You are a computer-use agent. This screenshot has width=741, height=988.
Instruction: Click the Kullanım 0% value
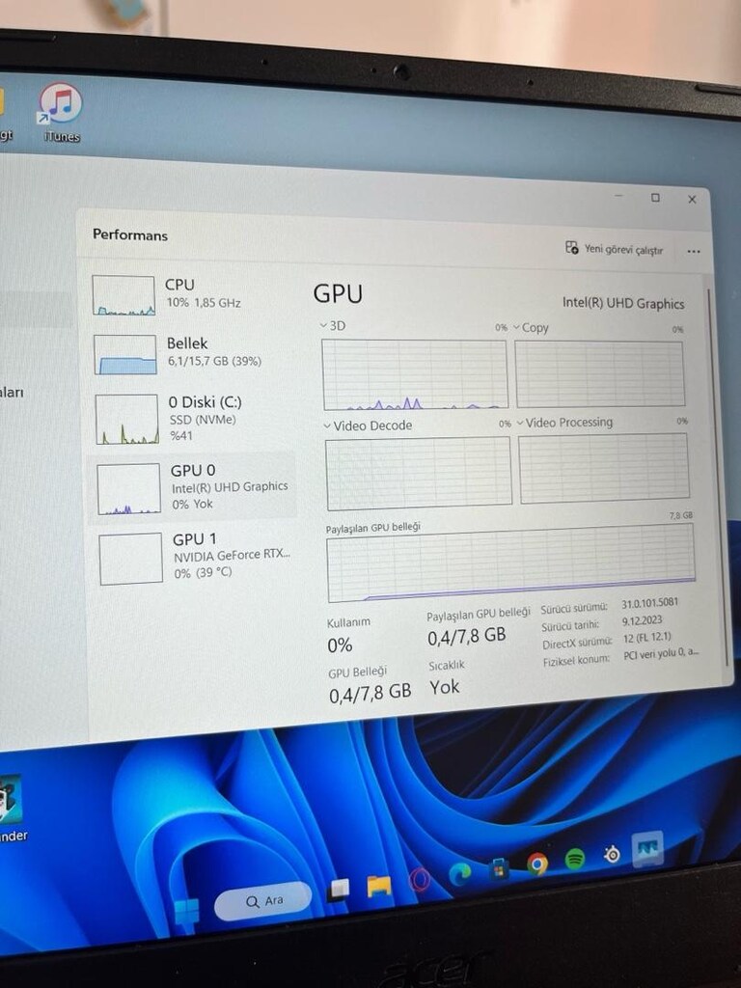pos(340,645)
